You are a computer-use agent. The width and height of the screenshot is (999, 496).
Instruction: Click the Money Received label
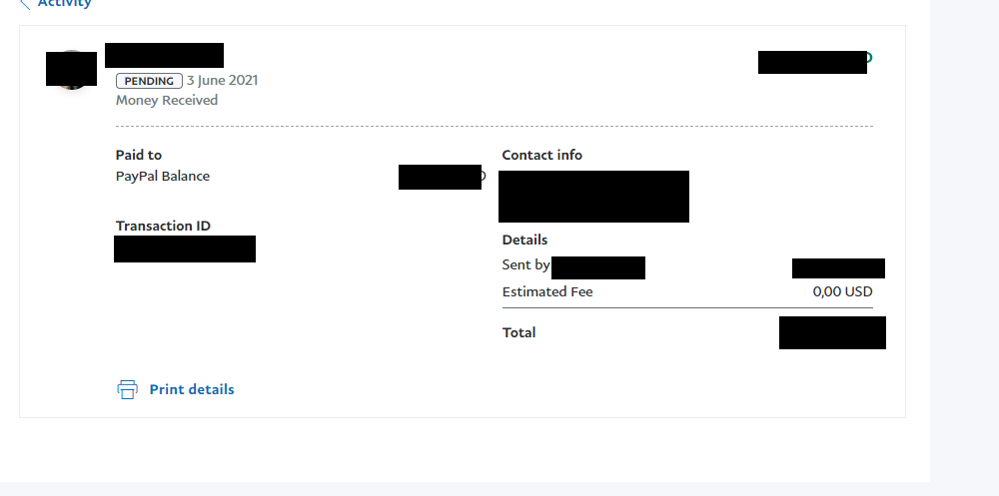click(x=166, y=100)
